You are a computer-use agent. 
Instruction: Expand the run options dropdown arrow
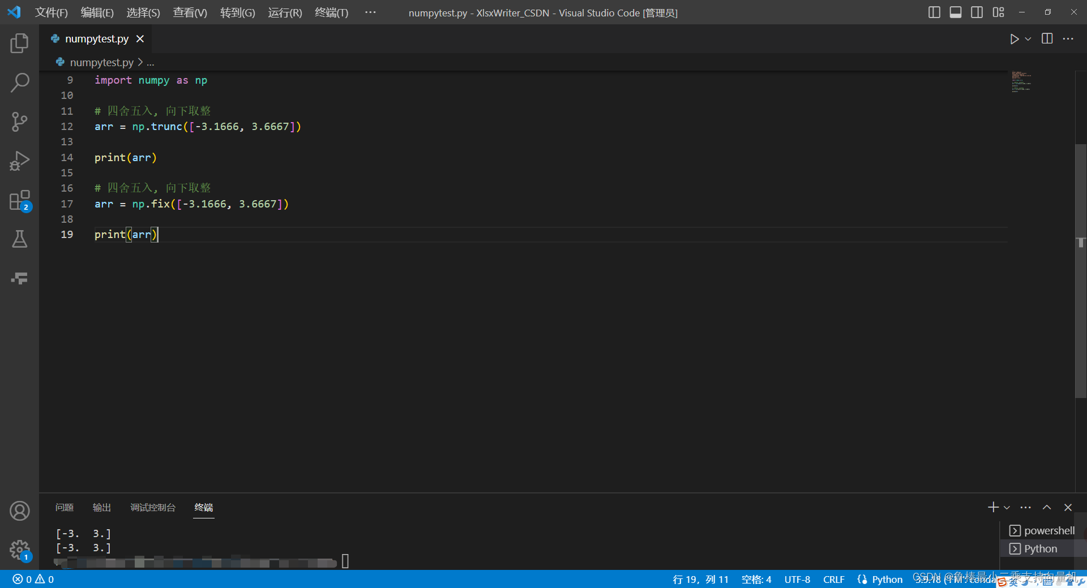(1028, 39)
